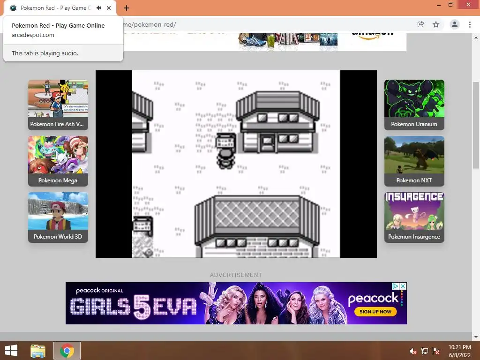Restore down the Chrome window
This screenshot has height=360, width=480.
[x=451, y=4]
